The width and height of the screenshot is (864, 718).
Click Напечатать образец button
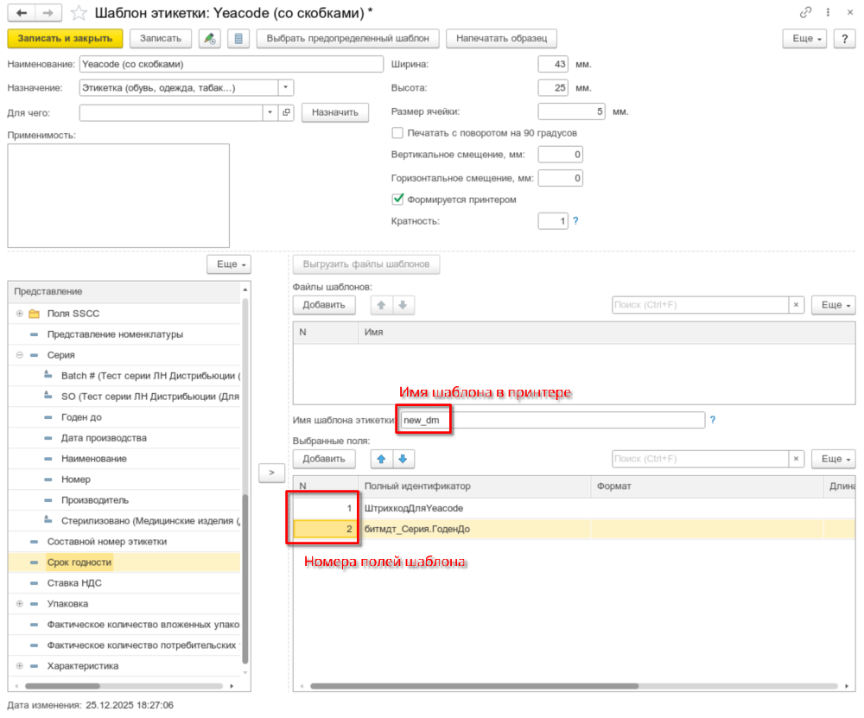point(501,39)
